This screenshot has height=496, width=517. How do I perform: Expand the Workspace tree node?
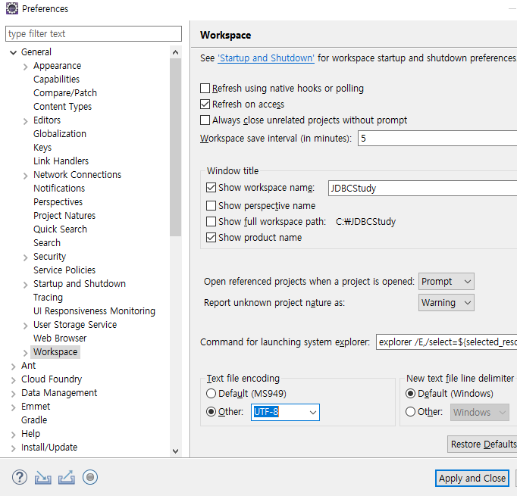coord(25,353)
